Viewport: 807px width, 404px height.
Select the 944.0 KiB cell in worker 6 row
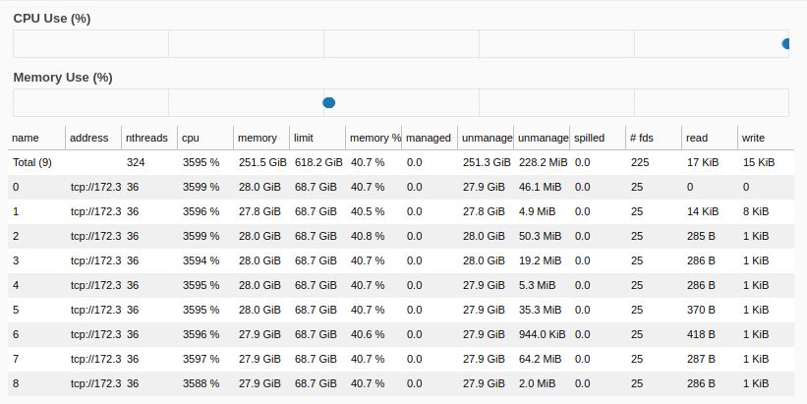coord(541,334)
